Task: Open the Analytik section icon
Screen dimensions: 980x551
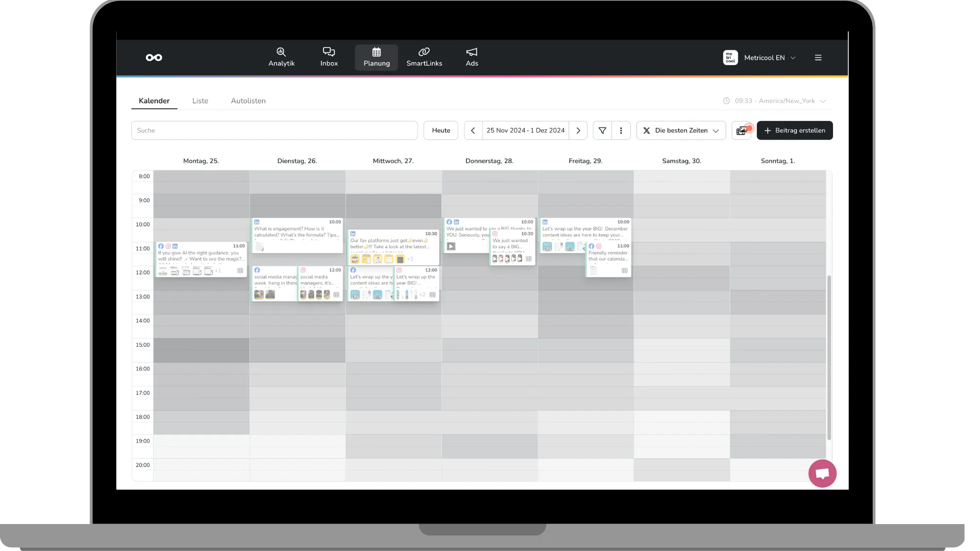Action: coord(281,52)
